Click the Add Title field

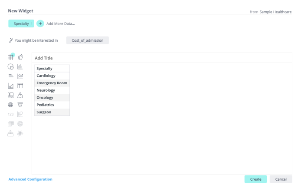[x=44, y=58]
